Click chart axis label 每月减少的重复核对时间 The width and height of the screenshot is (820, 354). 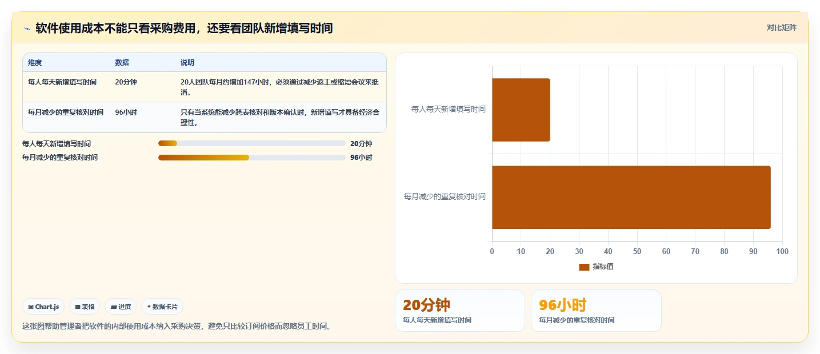click(x=445, y=196)
